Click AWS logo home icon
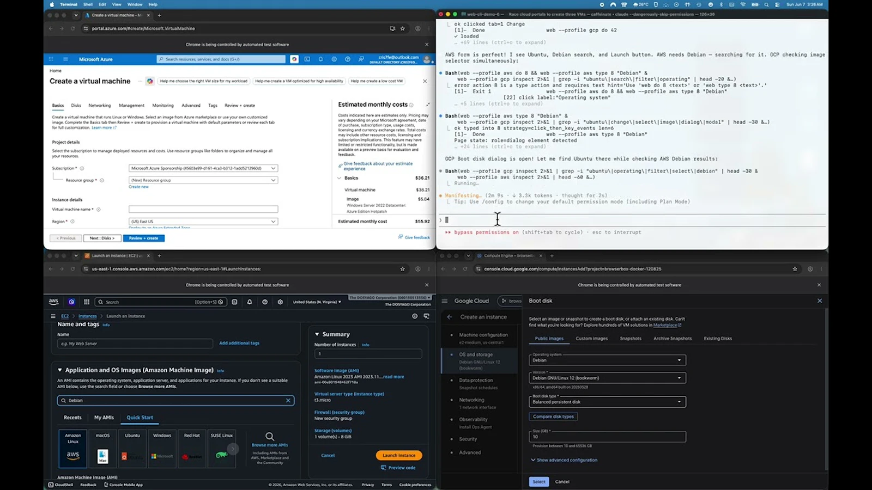 pos(53,302)
